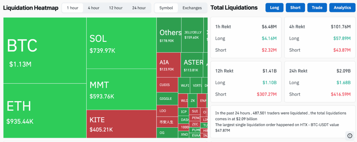Click the Others heatmap tile

tap(169, 35)
